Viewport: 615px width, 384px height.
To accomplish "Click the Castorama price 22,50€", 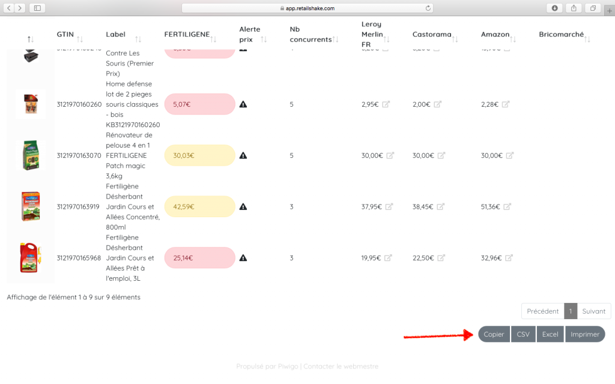I will coord(423,258).
